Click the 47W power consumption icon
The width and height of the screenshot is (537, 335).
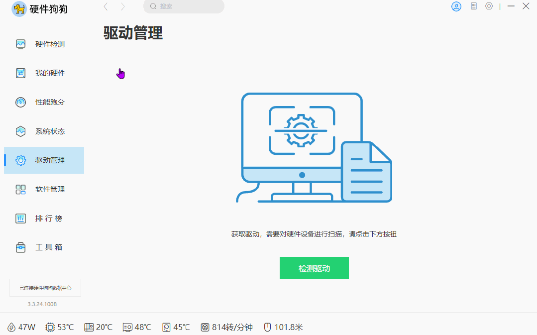[x=11, y=327]
